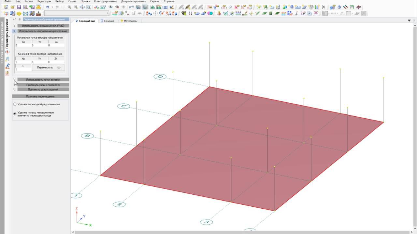Screen dimensions: 417x234
Task: Click the greyed Redo arrow icon
Action: coord(57,7)
